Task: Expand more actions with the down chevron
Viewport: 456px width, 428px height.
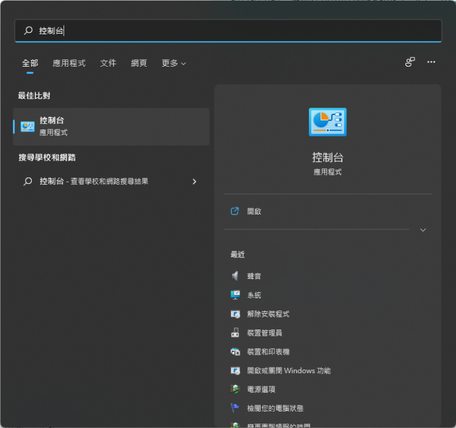Action: [423, 230]
